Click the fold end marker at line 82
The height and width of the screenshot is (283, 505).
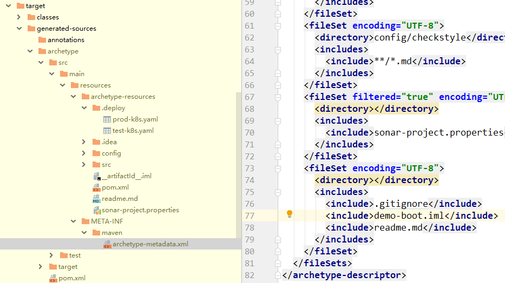coord(278,275)
